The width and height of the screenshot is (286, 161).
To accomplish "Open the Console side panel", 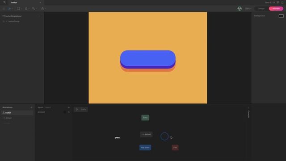I will (x=248, y=114).
